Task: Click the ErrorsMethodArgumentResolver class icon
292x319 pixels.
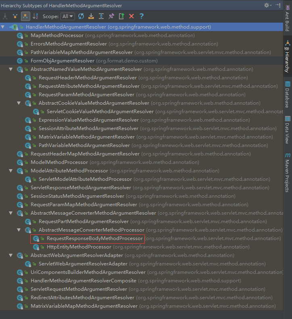Action: (x=20, y=44)
